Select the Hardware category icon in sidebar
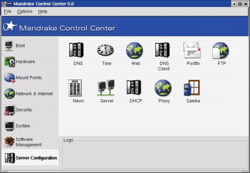 (x=10, y=62)
